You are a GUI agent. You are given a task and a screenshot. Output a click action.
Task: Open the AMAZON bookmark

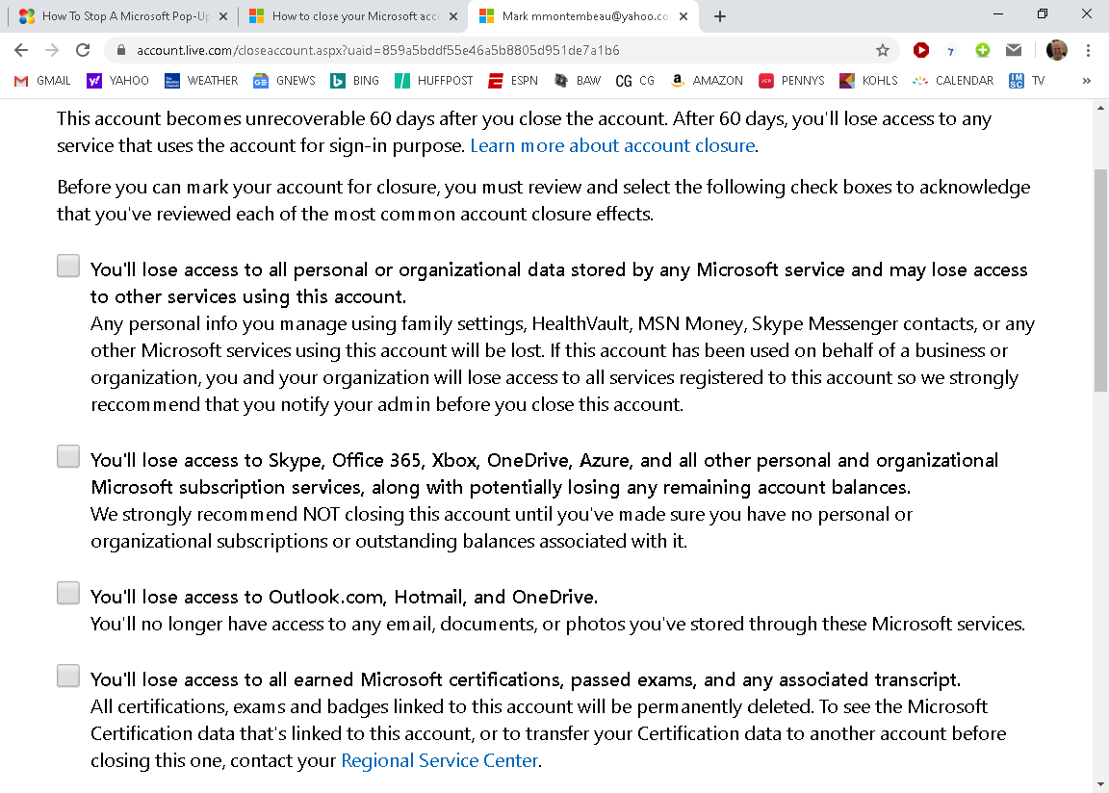coord(706,81)
